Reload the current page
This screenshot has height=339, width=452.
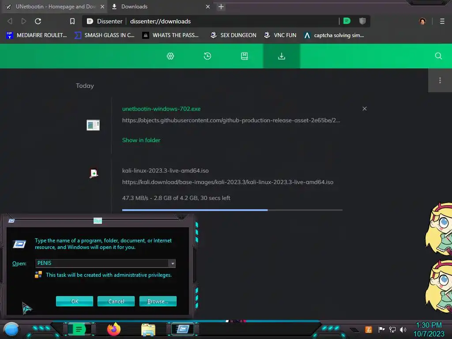coord(38,21)
